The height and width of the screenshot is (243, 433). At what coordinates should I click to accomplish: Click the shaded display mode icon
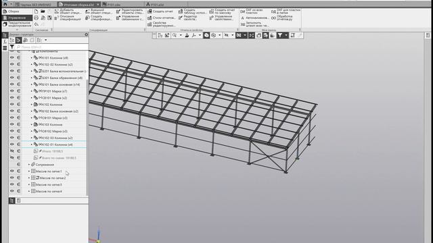(x=206, y=35)
